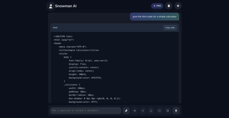Click the Simple Calculator title tag line
Viewport: 229px width, 118px height.
[x=79, y=50]
